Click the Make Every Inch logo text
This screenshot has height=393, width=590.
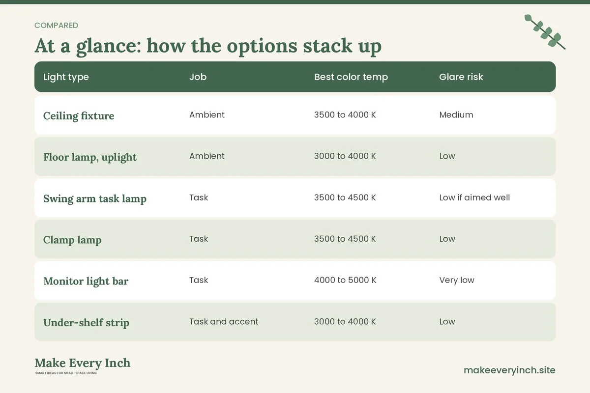coord(83,363)
